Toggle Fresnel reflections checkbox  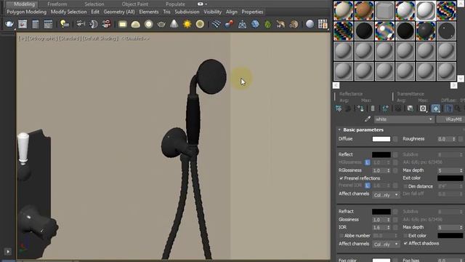(341, 178)
